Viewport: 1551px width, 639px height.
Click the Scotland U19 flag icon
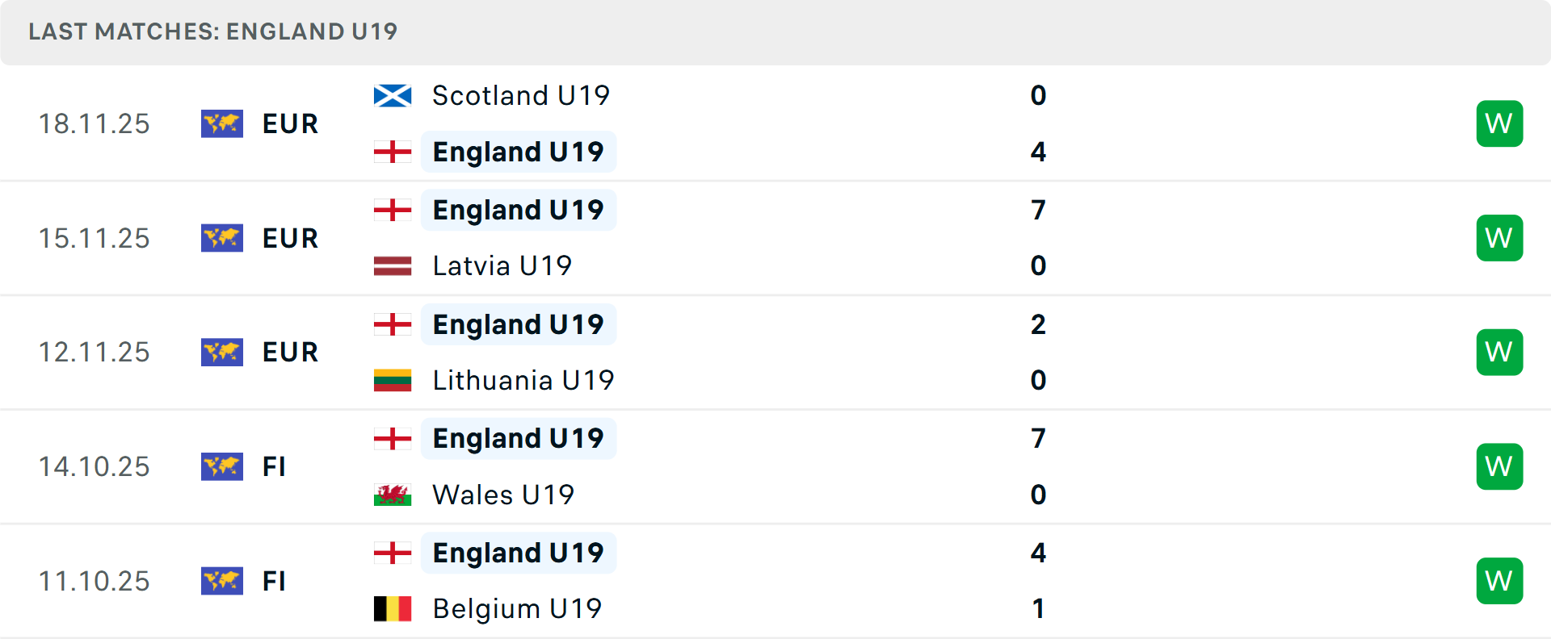393,96
